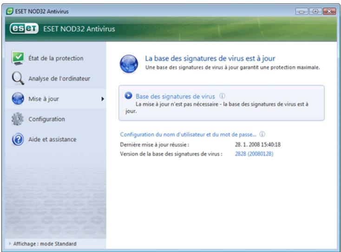Click the heading La base des signatures de virus est à jour
This screenshot has height=252, width=341.
click(210, 58)
